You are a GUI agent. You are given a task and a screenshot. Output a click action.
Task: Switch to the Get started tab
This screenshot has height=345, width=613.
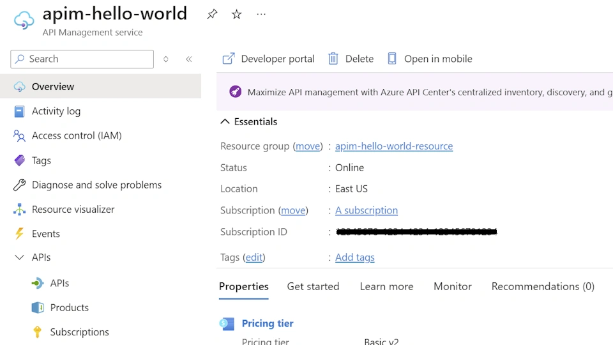coord(313,287)
